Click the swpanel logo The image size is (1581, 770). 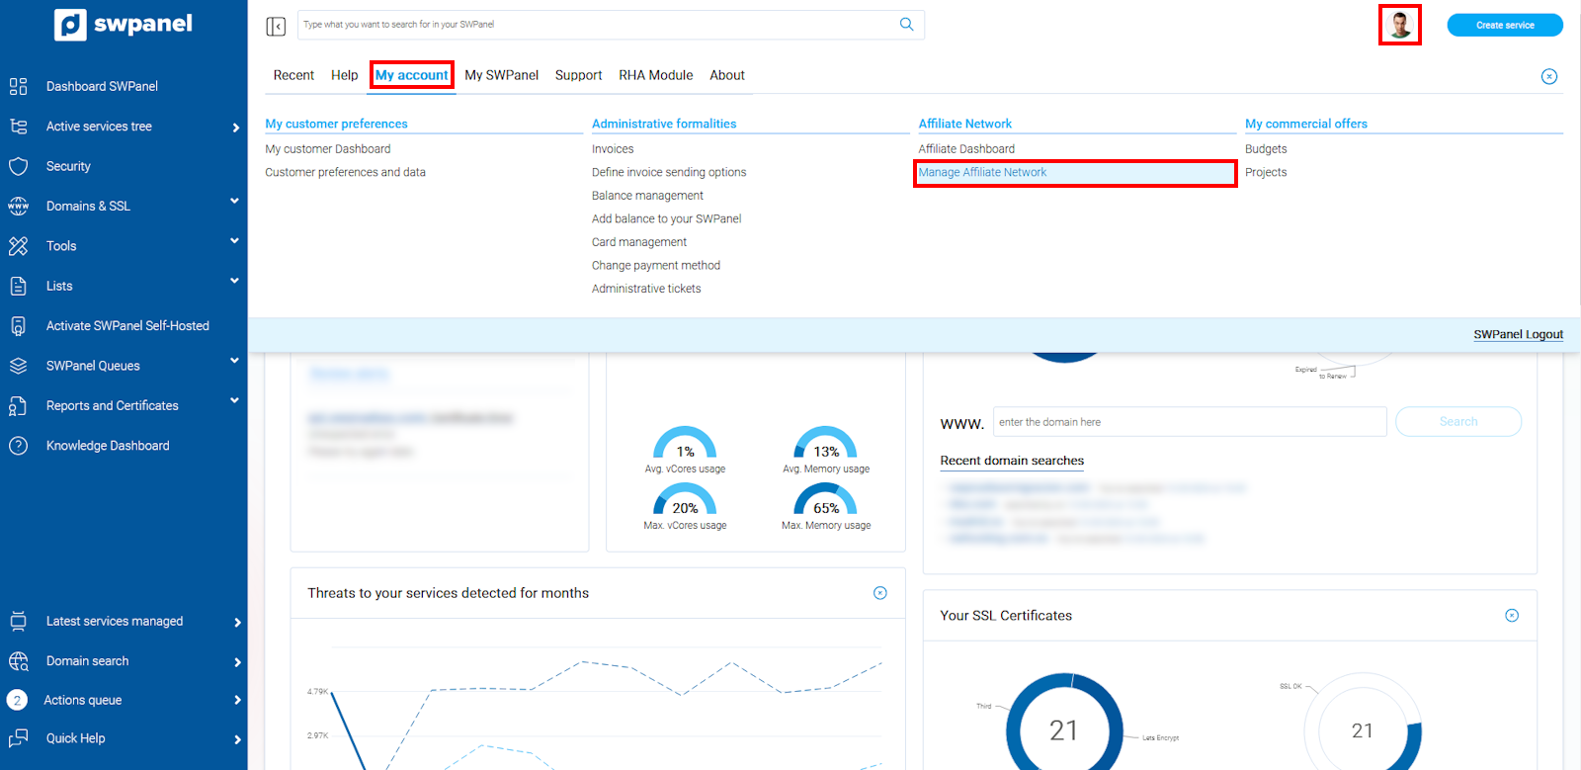124,25
